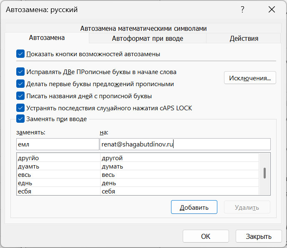Click the Help question mark icon
This screenshot has width=287, height=248.
coord(243,10)
